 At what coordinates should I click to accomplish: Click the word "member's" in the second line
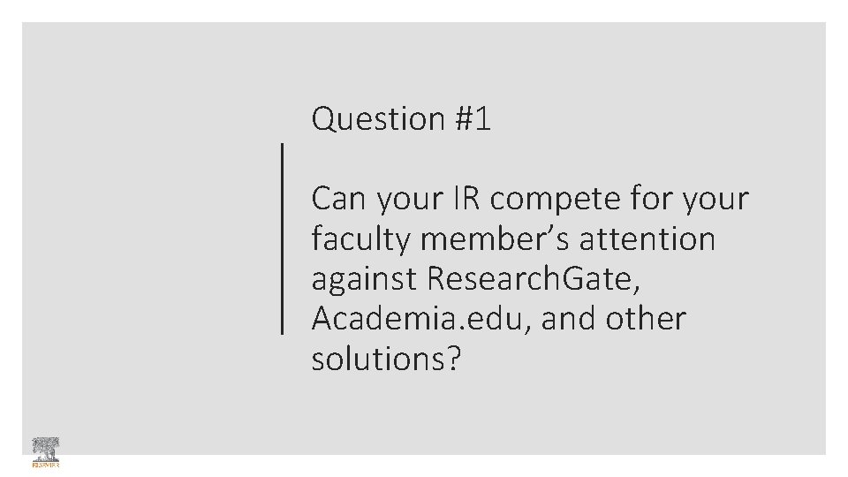pyautogui.click(x=489, y=238)
